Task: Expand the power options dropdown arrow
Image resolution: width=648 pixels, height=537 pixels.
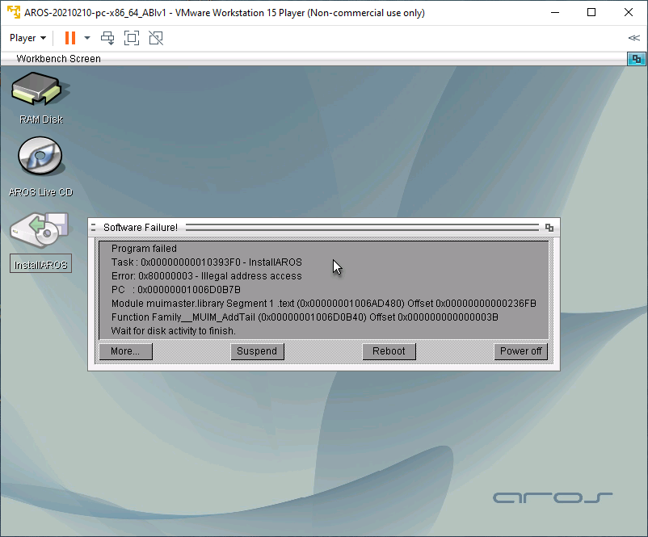Action: (87, 38)
